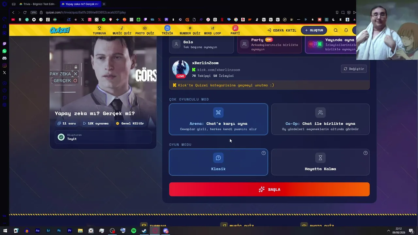Open the Spotify bookmark in bookmarks bar
418x235 pixels.
104,20
